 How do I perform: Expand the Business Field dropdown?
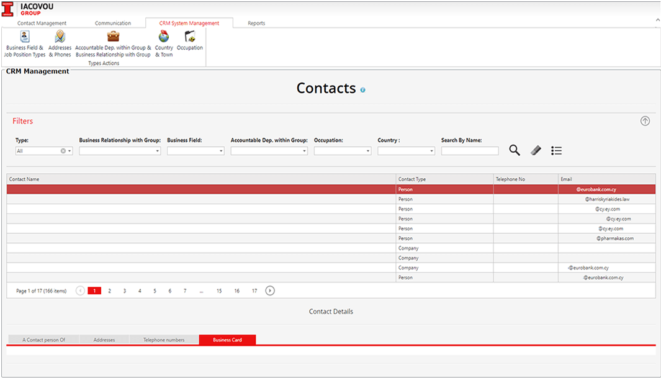click(221, 151)
